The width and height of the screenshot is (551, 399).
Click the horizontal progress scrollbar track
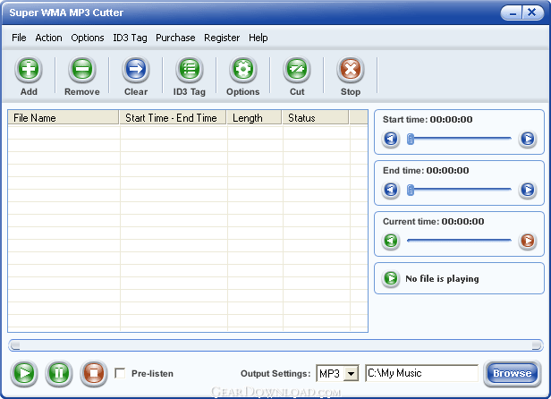coord(275,345)
